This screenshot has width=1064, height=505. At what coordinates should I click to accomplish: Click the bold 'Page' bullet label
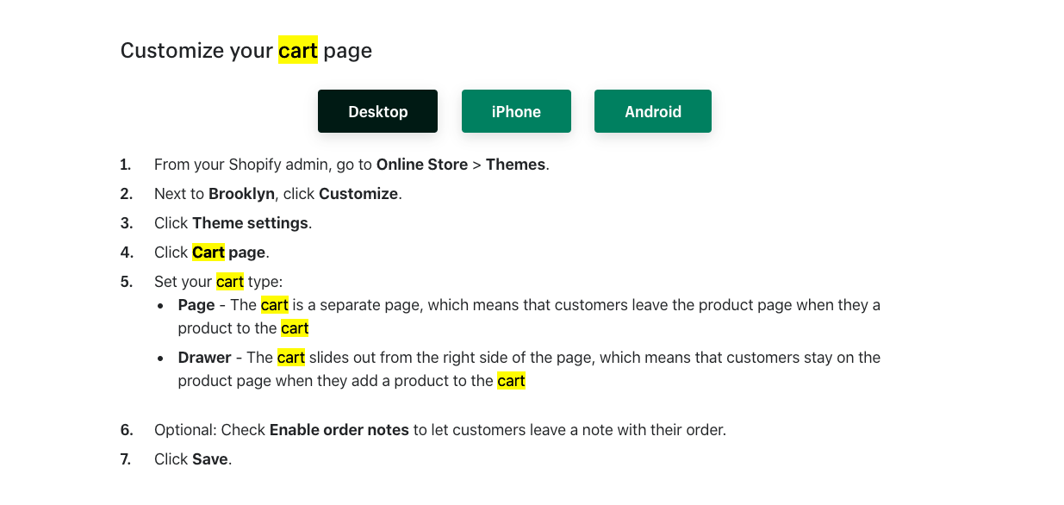[x=196, y=305]
